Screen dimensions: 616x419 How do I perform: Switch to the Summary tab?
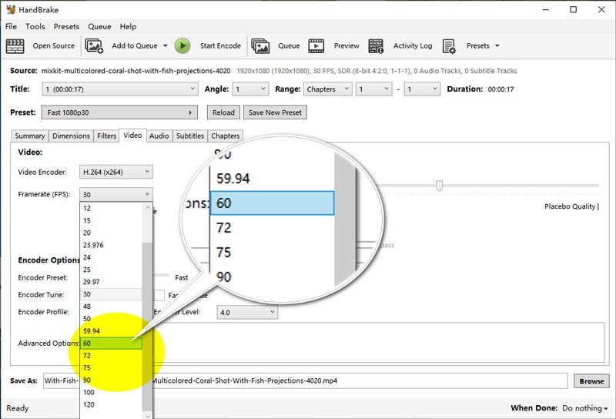click(x=30, y=136)
